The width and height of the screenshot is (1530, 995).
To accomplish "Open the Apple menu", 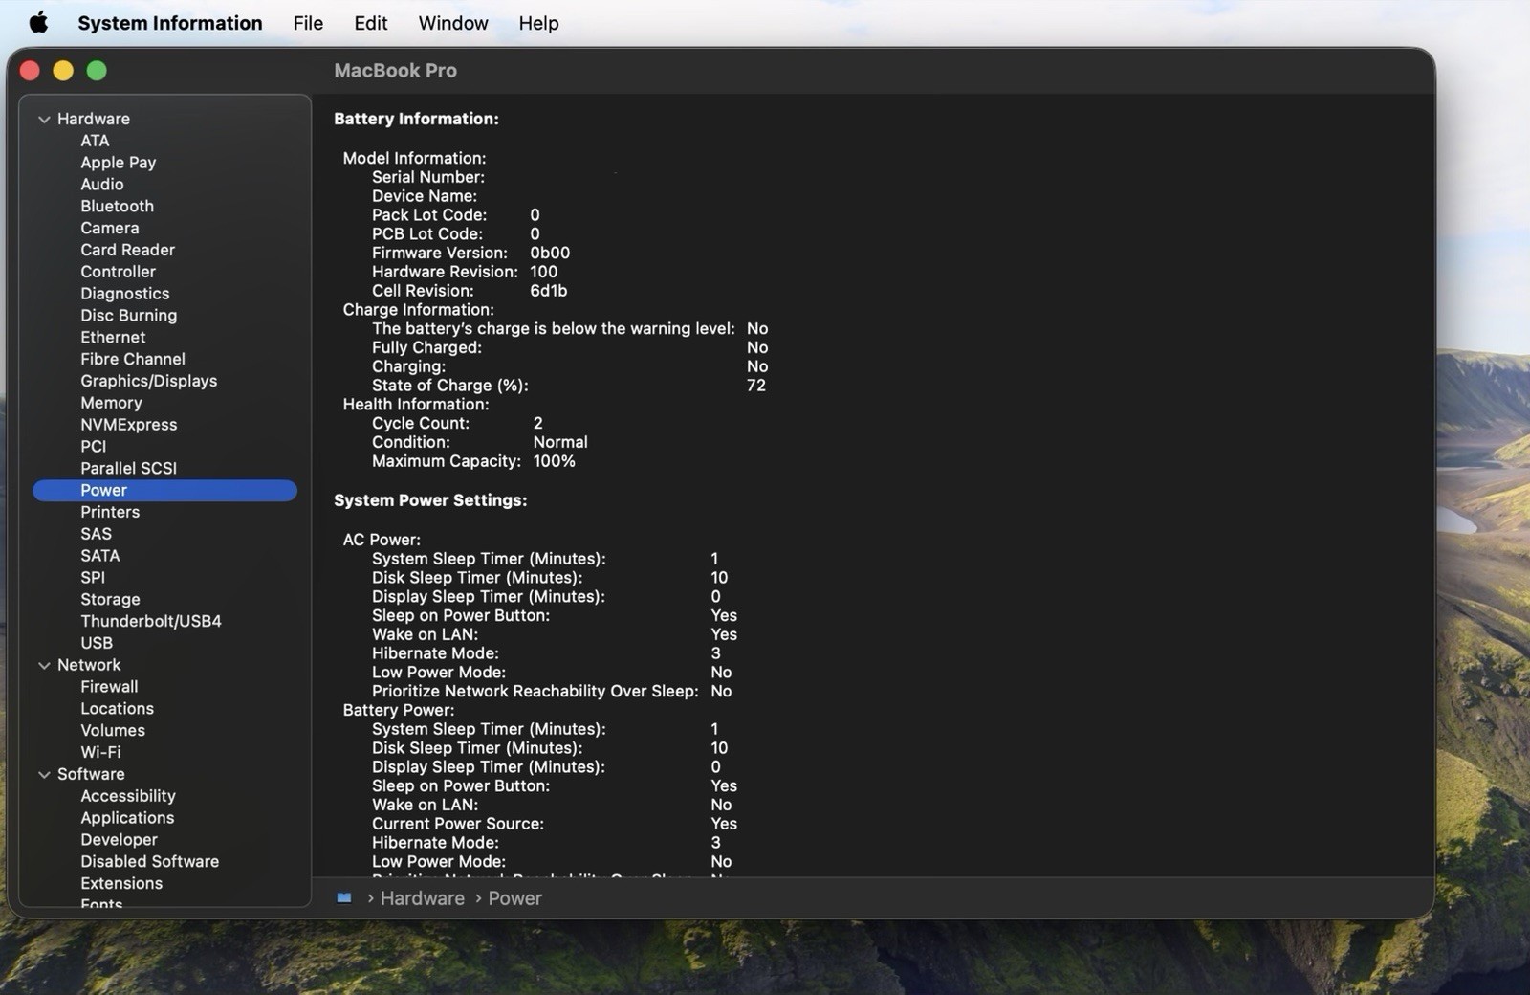I will (x=38, y=23).
